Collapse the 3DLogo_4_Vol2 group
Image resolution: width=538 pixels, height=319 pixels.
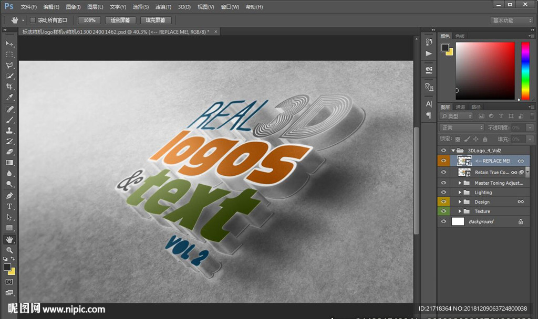(x=453, y=151)
